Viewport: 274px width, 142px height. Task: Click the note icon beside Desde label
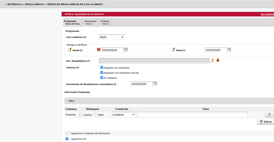pyautogui.click(x=70, y=50)
